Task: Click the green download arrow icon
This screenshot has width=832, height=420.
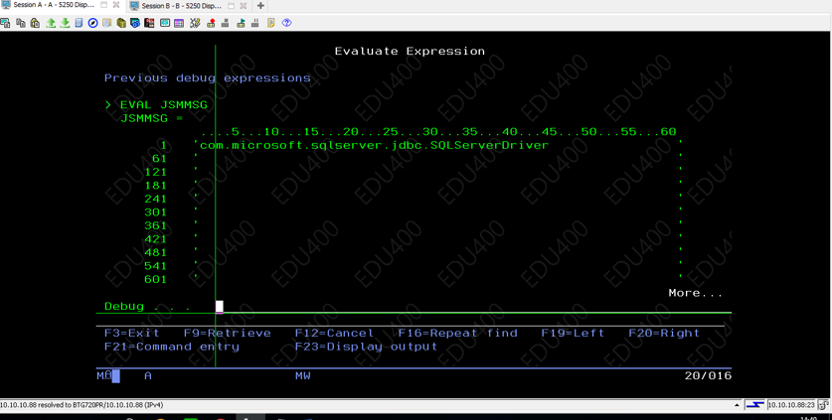Action: (x=65, y=23)
